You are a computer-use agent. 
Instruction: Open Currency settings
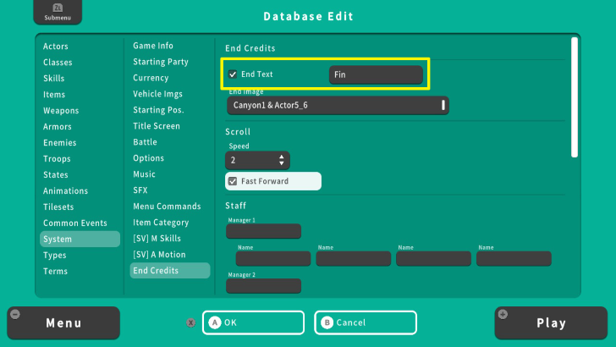pos(151,78)
